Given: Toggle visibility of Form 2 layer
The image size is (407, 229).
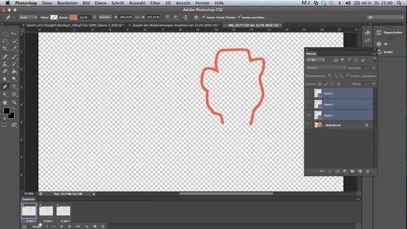Looking at the screenshot, I should click(308, 104).
